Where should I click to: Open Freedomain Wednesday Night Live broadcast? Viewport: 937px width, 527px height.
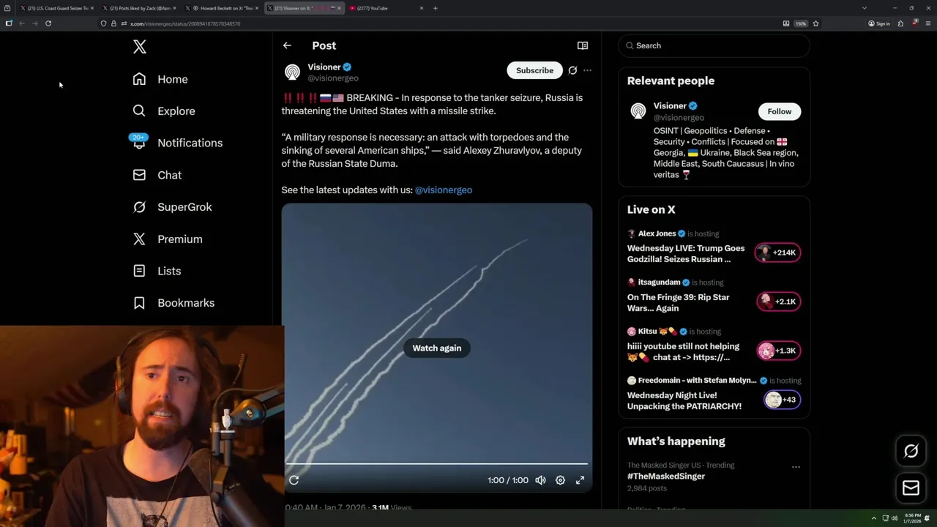click(684, 400)
